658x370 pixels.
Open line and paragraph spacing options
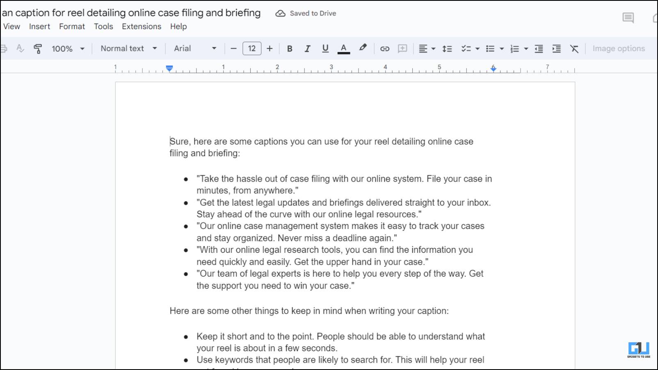pos(447,49)
